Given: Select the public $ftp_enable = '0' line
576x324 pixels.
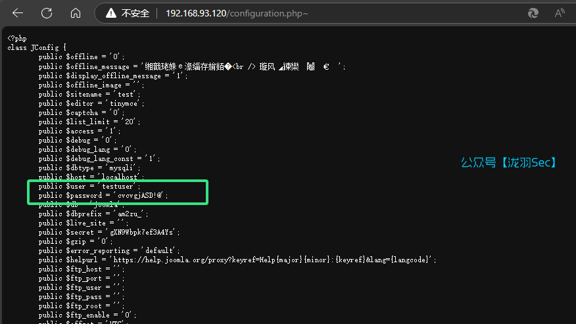Looking at the screenshot, I should pos(87,315).
